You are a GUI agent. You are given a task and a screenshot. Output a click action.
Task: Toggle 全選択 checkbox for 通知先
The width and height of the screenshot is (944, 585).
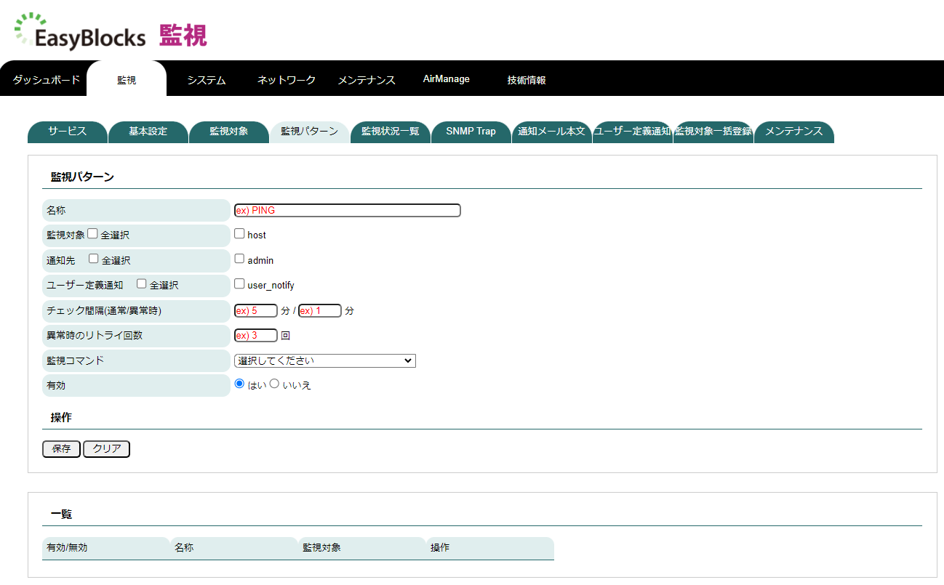coord(93,259)
